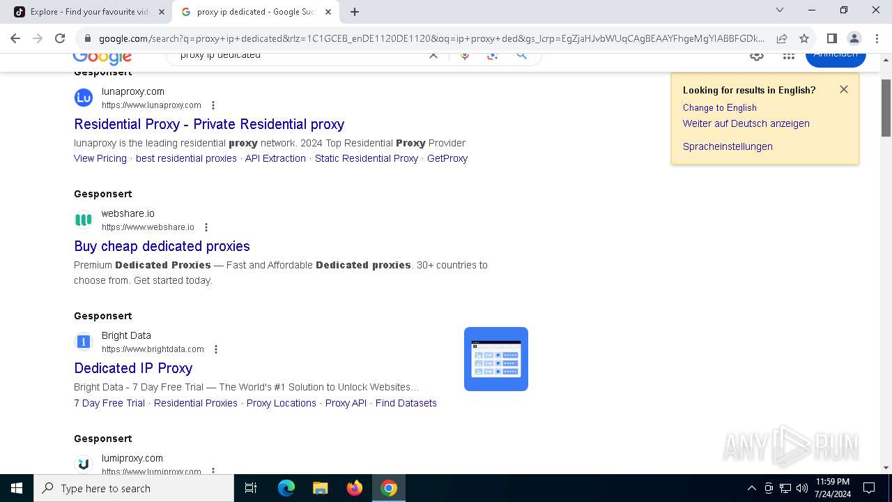Screen dimensions: 892x502
Task: Select the proxy ip dedicated Google tab
Action: tap(255, 12)
